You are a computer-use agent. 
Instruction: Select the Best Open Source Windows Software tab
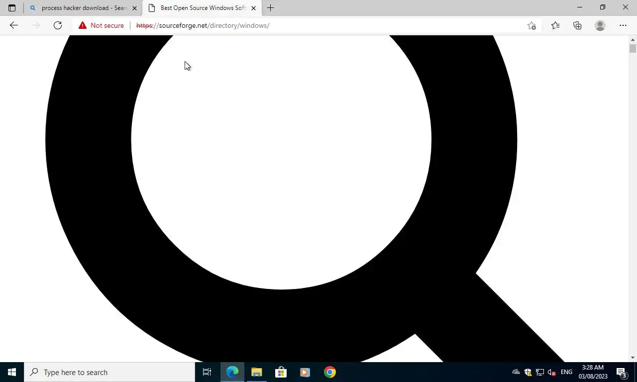[202, 8]
